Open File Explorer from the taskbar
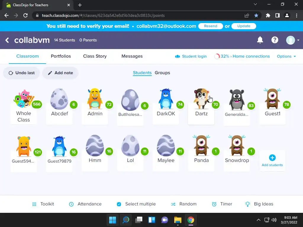Viewport: 303px width, 227px height. pos(178,220)
